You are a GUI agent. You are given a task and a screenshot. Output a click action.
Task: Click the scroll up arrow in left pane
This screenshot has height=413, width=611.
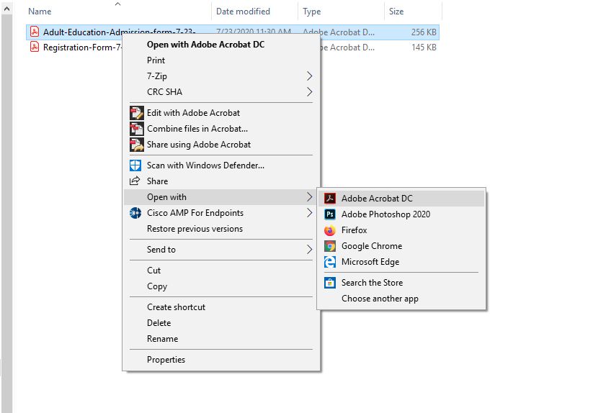6,8
